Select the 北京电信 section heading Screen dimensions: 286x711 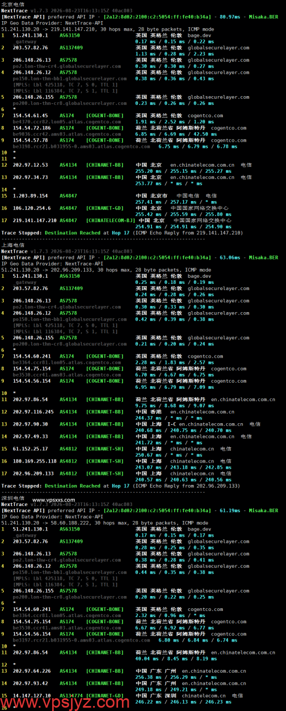pos(13,4)
